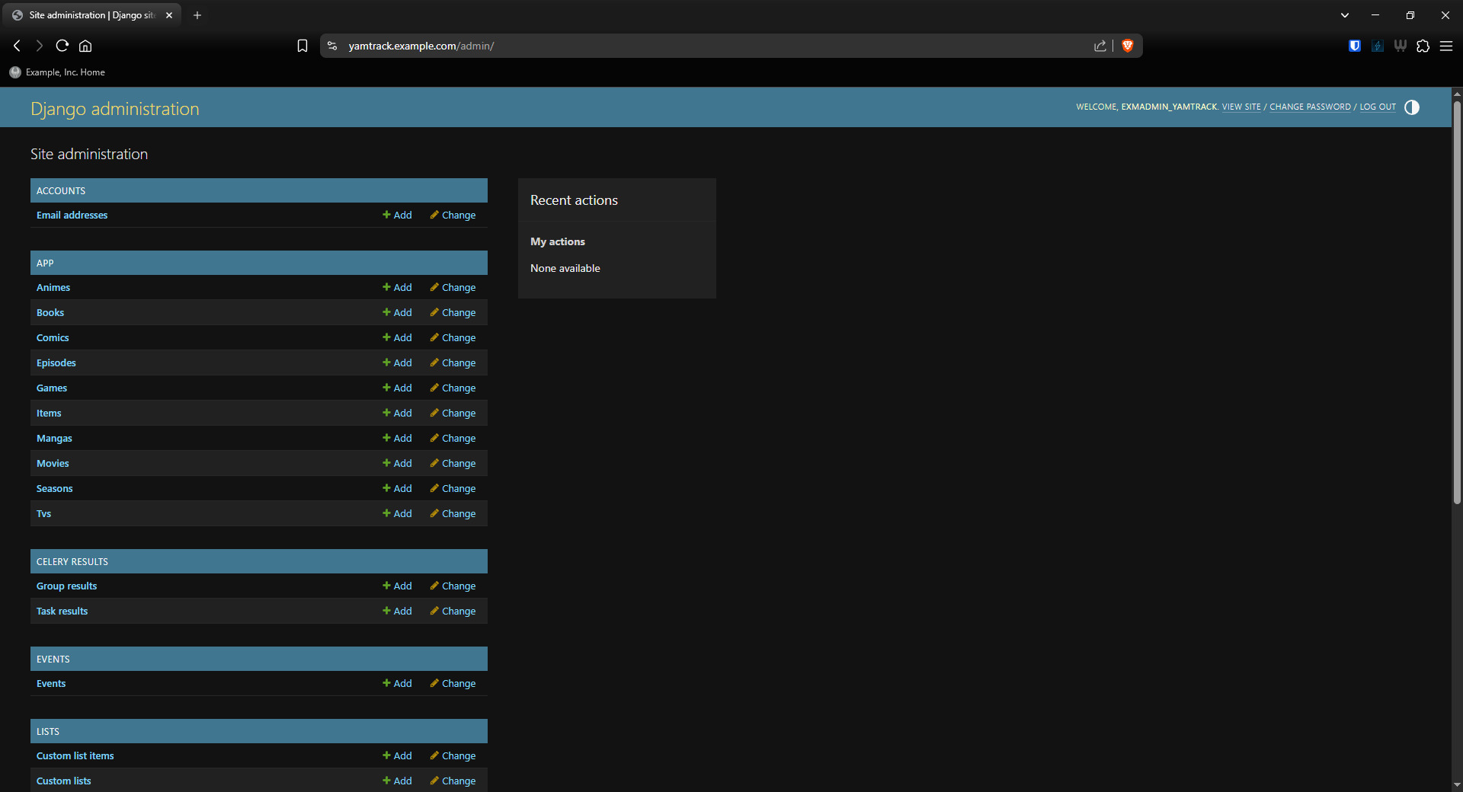The image size is (1463, 792).
Task: Click the LOG OUT link
Action: point(1378,107)
